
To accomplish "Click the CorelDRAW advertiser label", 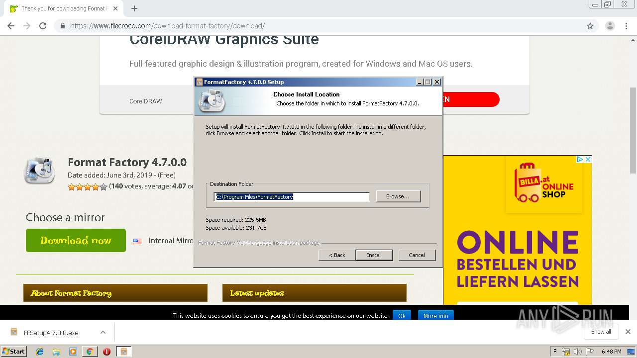I will [x=145, y=101].
